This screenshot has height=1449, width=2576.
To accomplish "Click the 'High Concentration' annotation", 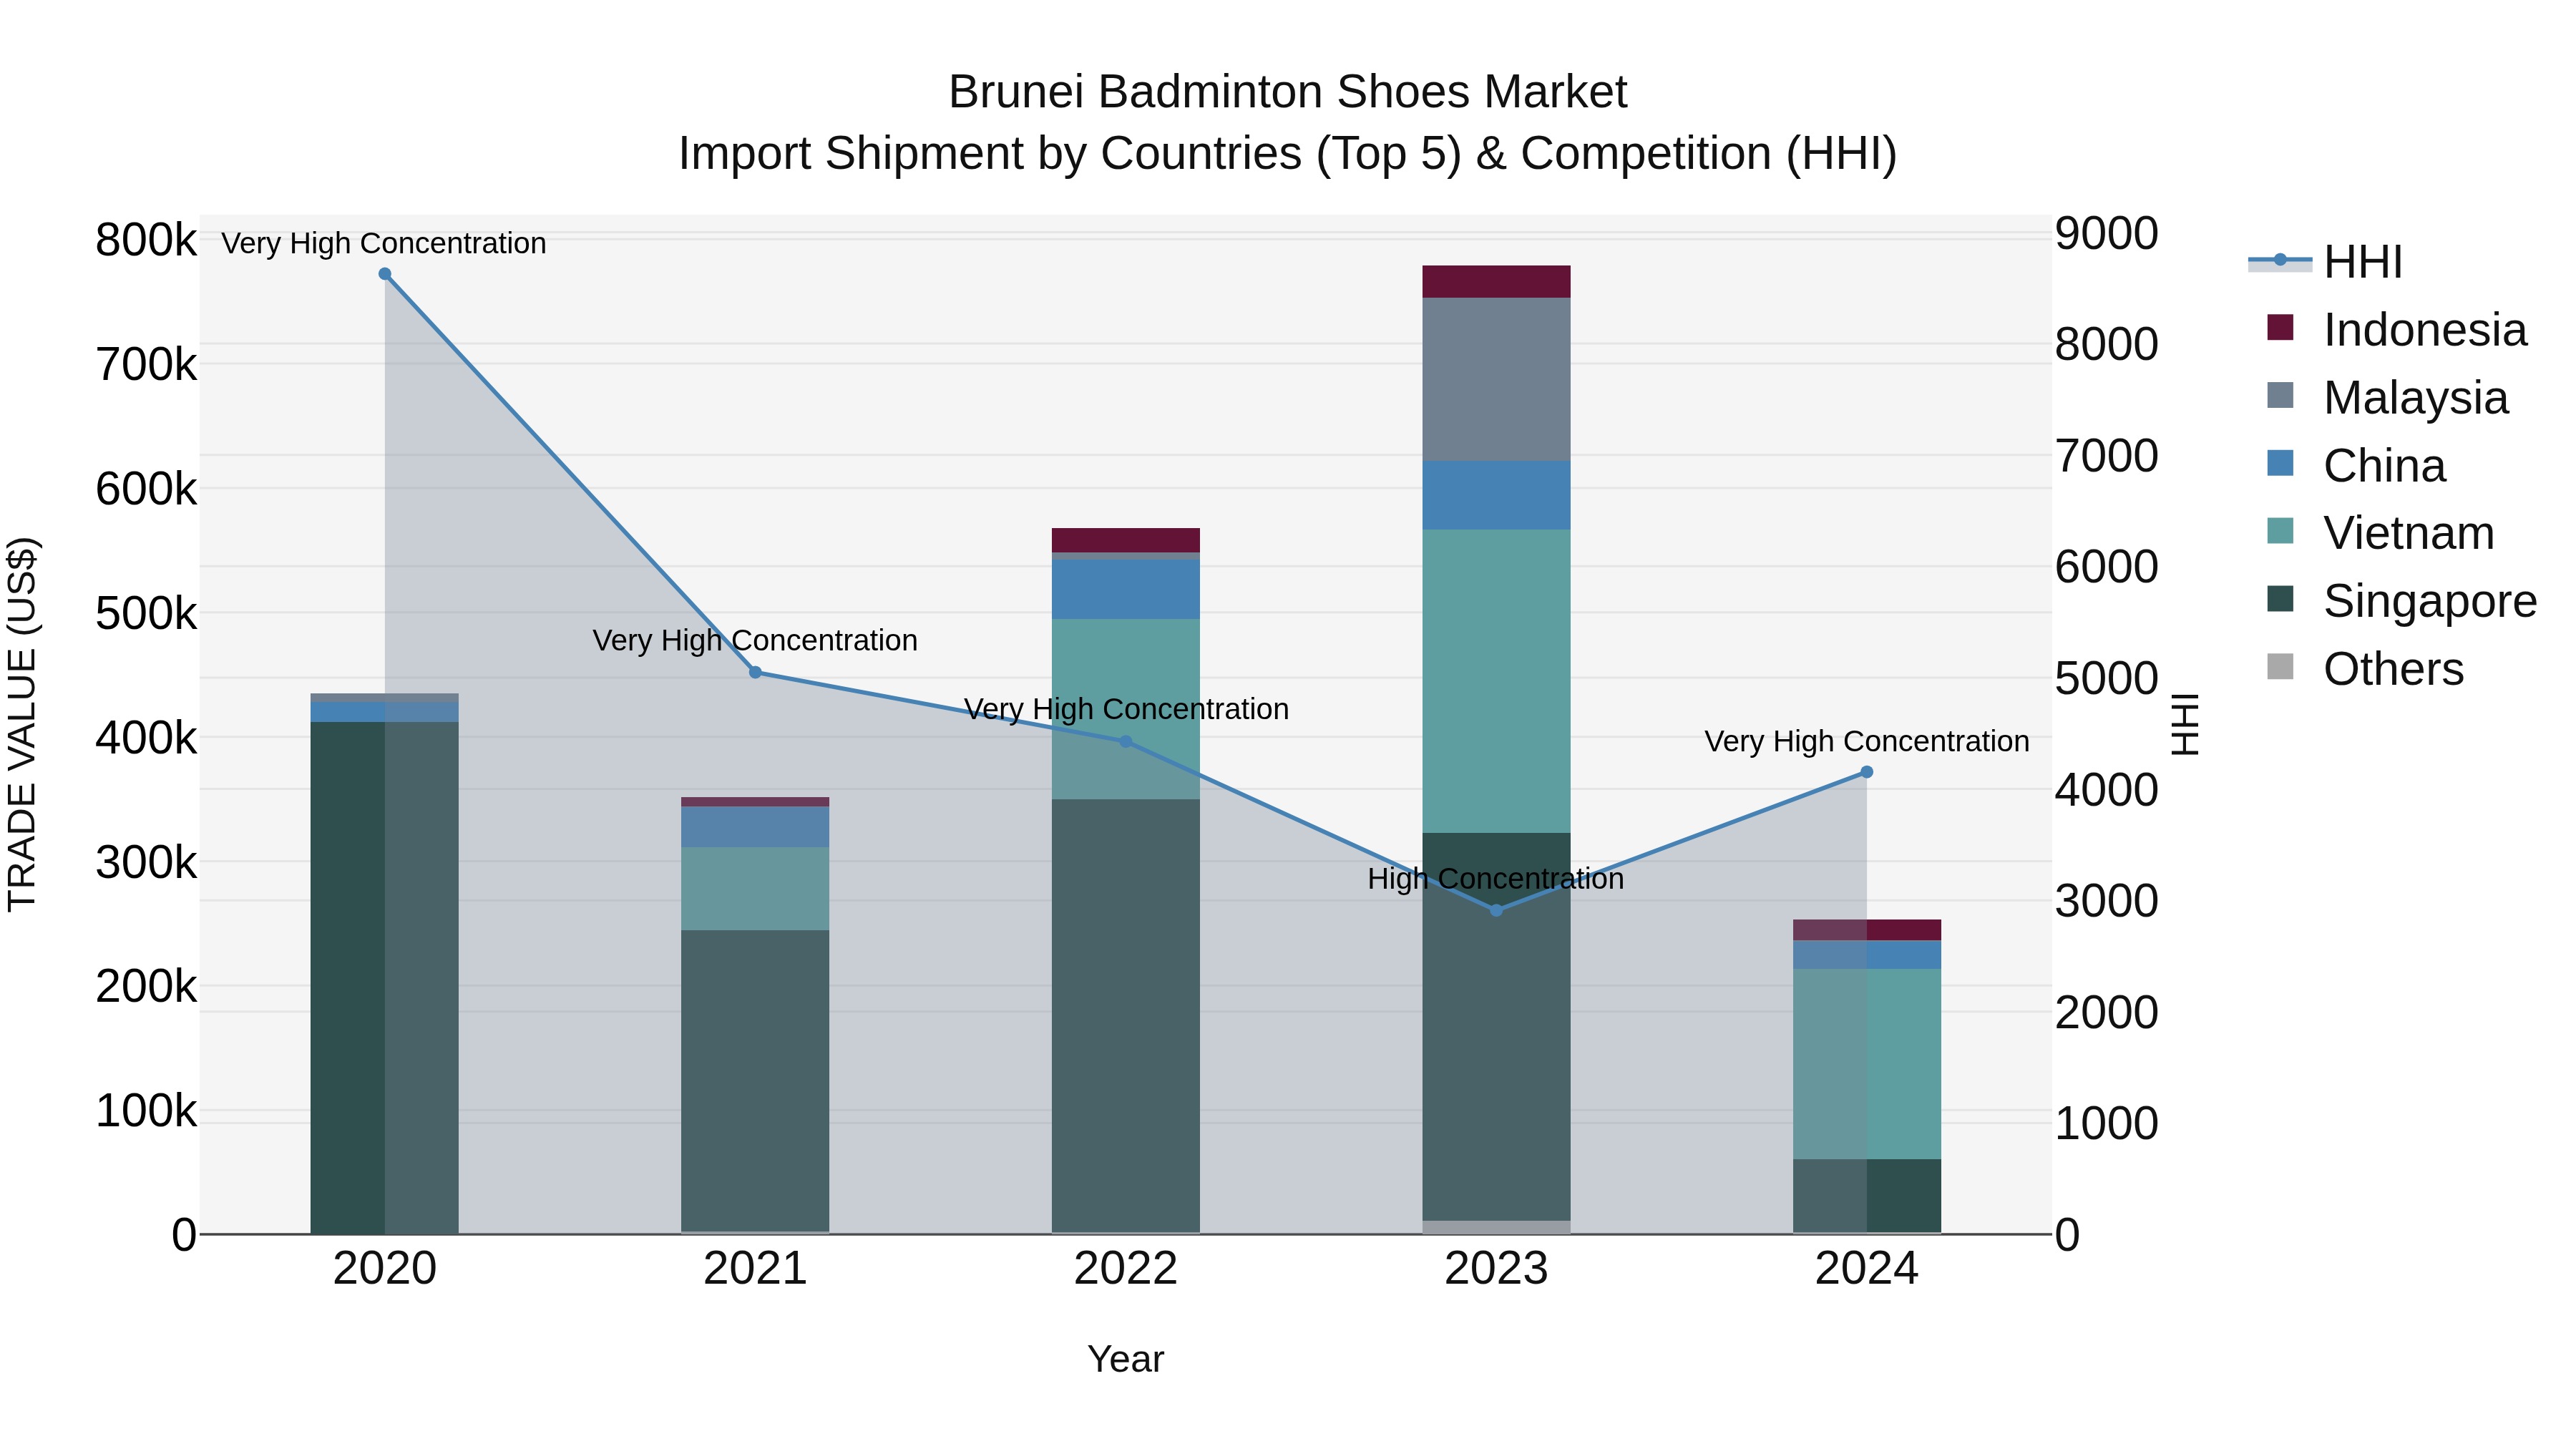I will pyautogui.click(x=1496, y=880).
